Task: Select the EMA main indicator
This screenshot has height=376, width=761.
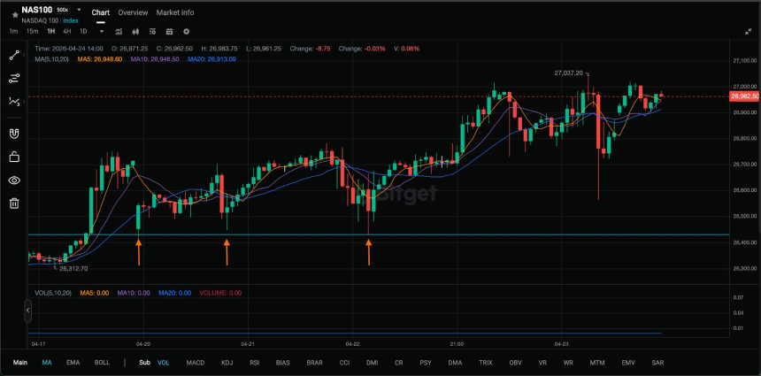Action: coord(73,363)
